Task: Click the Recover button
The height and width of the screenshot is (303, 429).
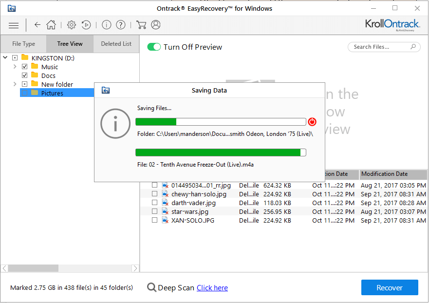Action: coord(390,287)
